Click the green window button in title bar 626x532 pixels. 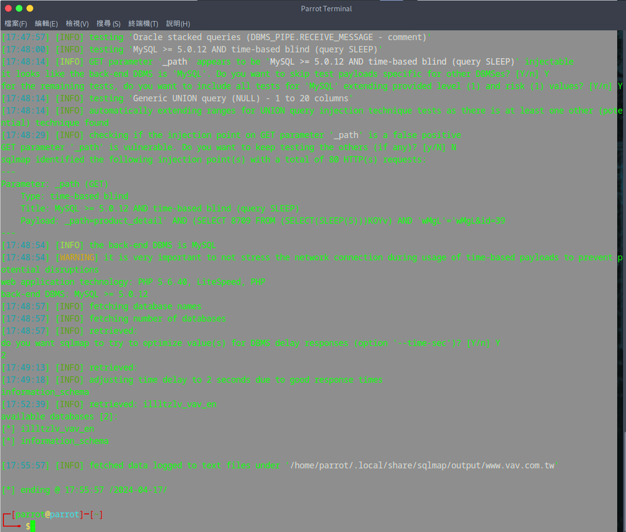[19, 8]
